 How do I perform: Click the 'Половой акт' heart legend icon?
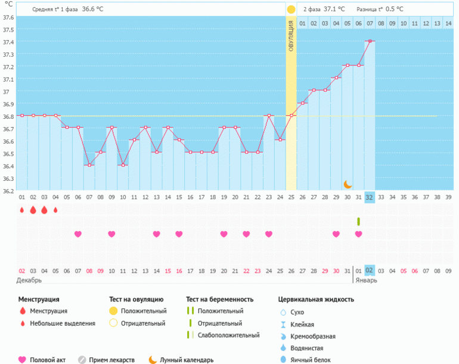coord(23,360)
